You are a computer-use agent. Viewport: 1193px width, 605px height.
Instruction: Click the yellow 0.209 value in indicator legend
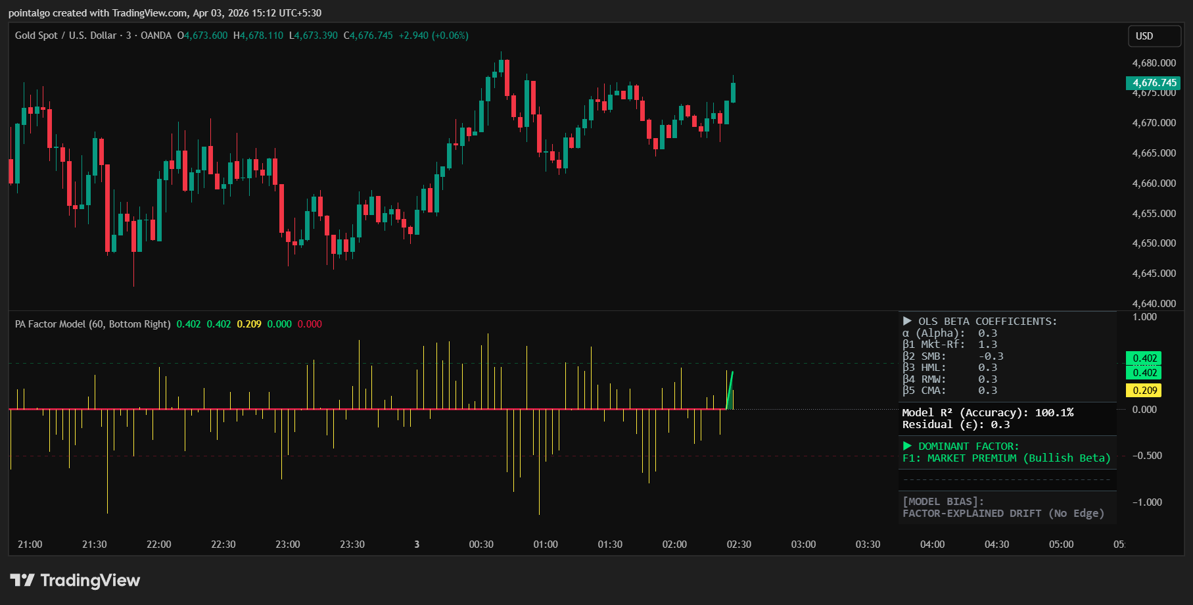[249, 324]
